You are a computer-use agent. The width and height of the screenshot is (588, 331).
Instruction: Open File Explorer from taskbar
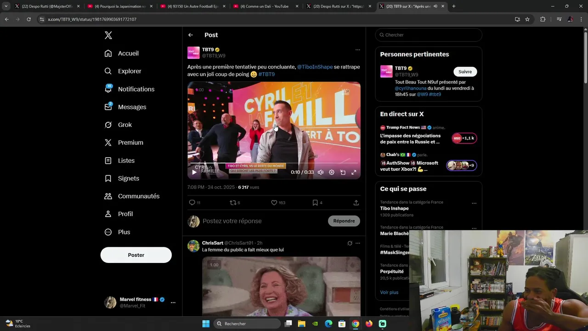[301, 324]
